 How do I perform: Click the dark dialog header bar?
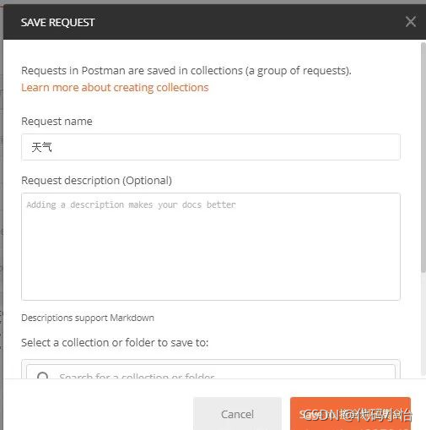[214, 22]
